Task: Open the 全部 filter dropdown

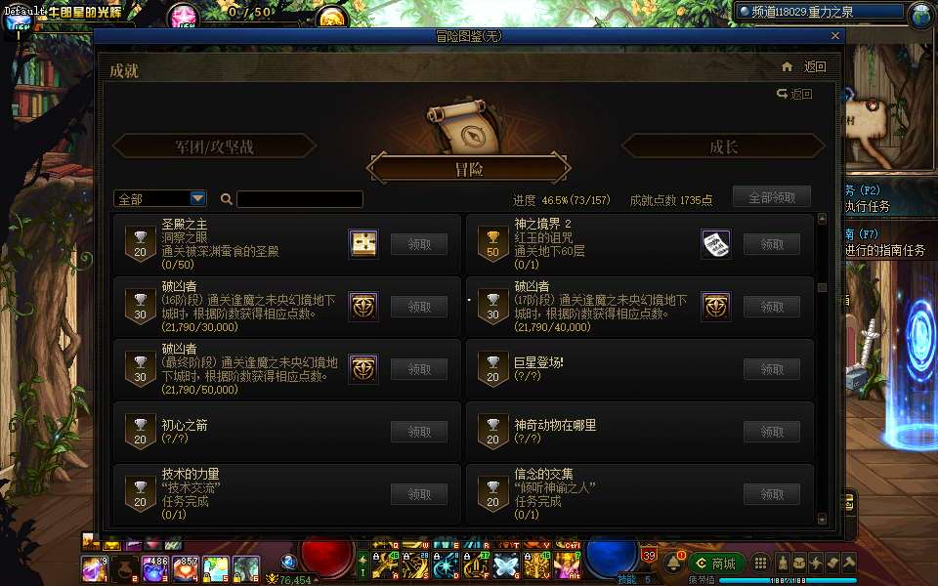Action: click(160, 198)
